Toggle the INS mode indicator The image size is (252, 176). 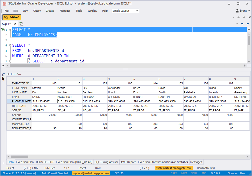coord(204,173)
